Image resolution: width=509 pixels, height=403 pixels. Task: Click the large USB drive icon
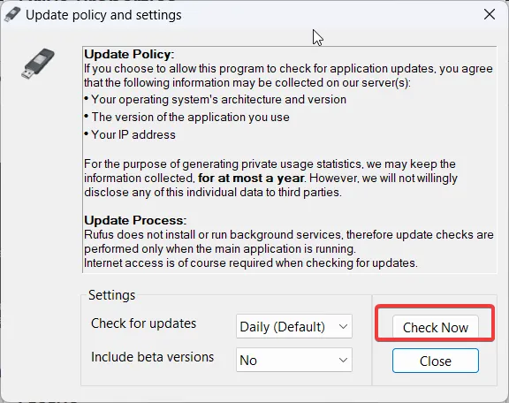point(38,64)
